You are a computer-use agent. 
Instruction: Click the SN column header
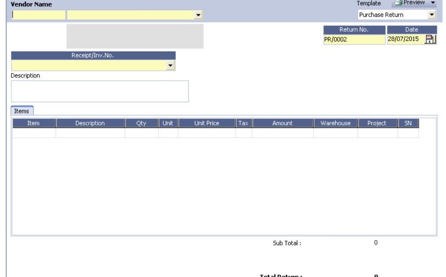point(408,124)
